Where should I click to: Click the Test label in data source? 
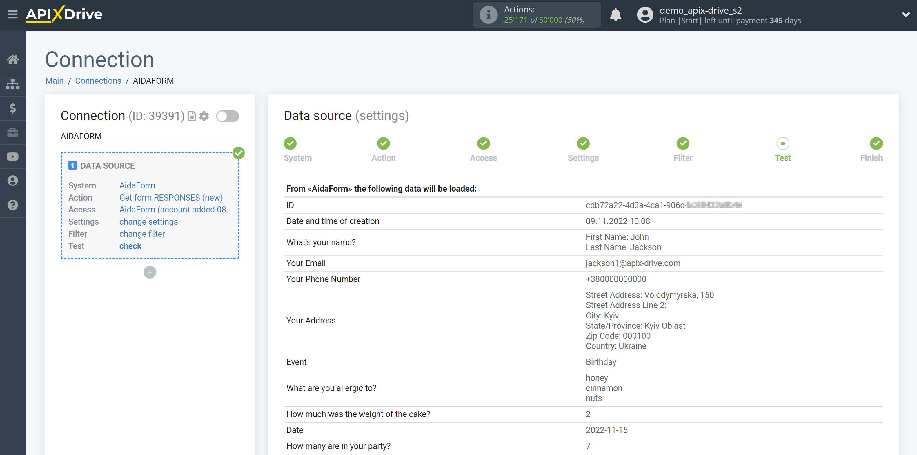pyautogui.click(x=76, y=246)
